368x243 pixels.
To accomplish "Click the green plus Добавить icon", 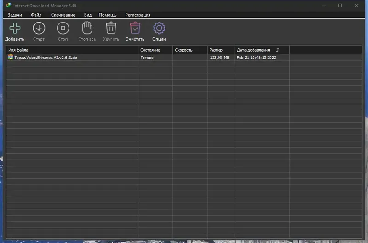I will (15, 28).
